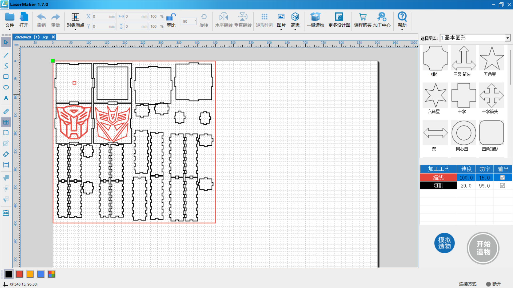Image resolution: width=513 pixels, height=288 pixels.
Task: Select the curve drawing tool
Action: [6, 66]
